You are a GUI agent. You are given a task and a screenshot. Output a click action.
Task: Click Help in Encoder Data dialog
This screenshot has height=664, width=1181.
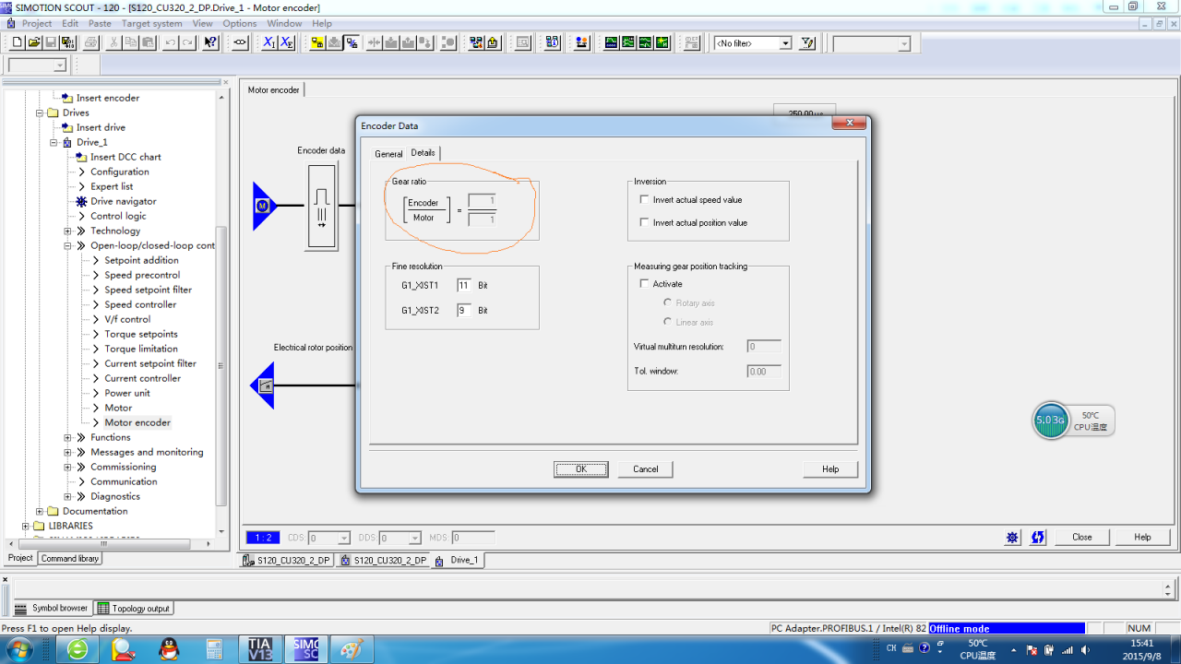tap(830, 469)
